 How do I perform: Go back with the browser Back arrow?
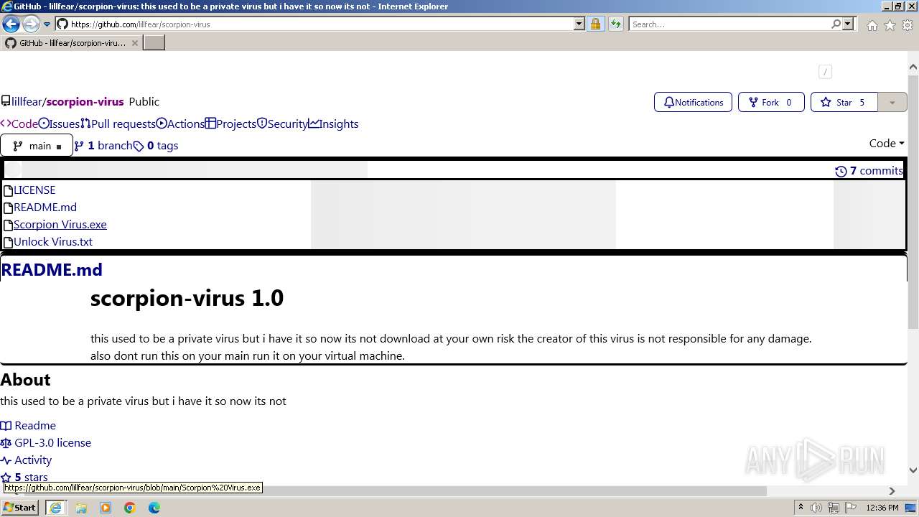pyautogui.click(x=11, y=24)
